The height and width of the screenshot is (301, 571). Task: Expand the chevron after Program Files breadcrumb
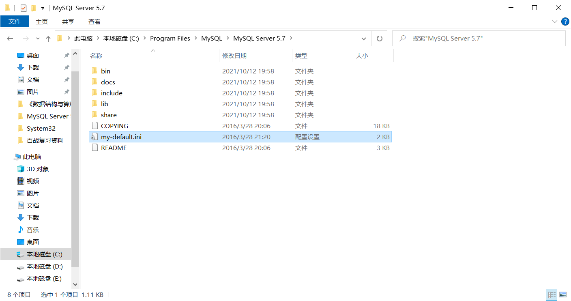point(196,39)
